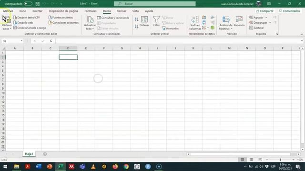The width and height of the screenshot is (305, 171).
Task: Open the Ordenar dialog
Action: click(144, 21)
